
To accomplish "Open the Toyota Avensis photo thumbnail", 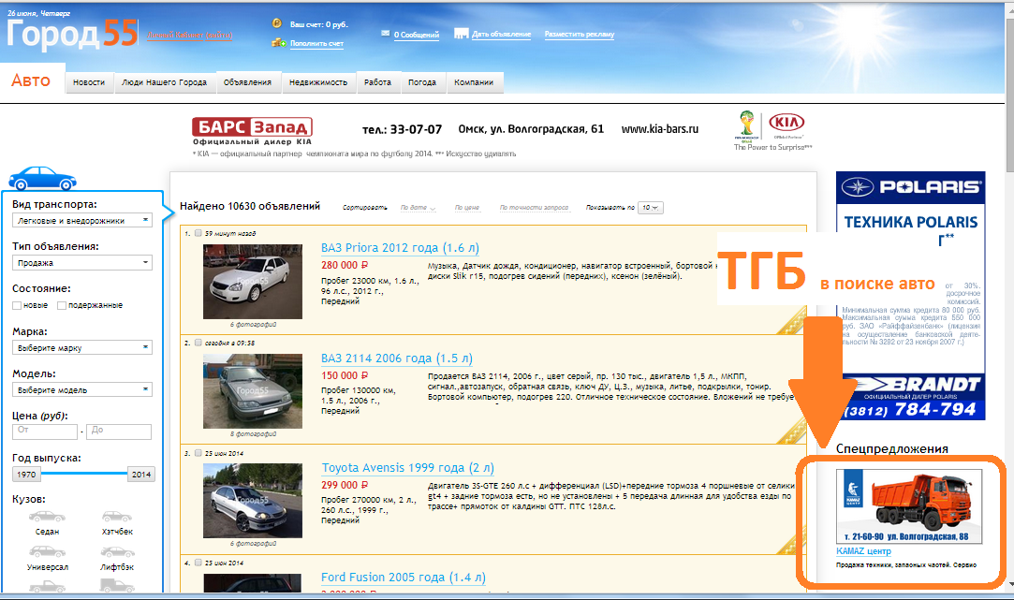I will 252,501.
